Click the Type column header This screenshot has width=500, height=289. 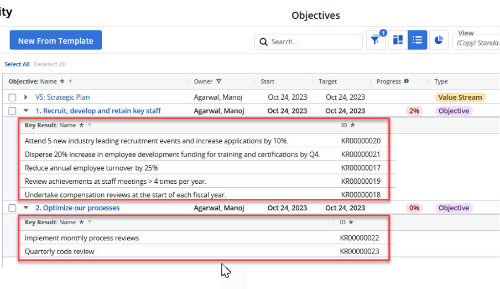tap(441, 81)
